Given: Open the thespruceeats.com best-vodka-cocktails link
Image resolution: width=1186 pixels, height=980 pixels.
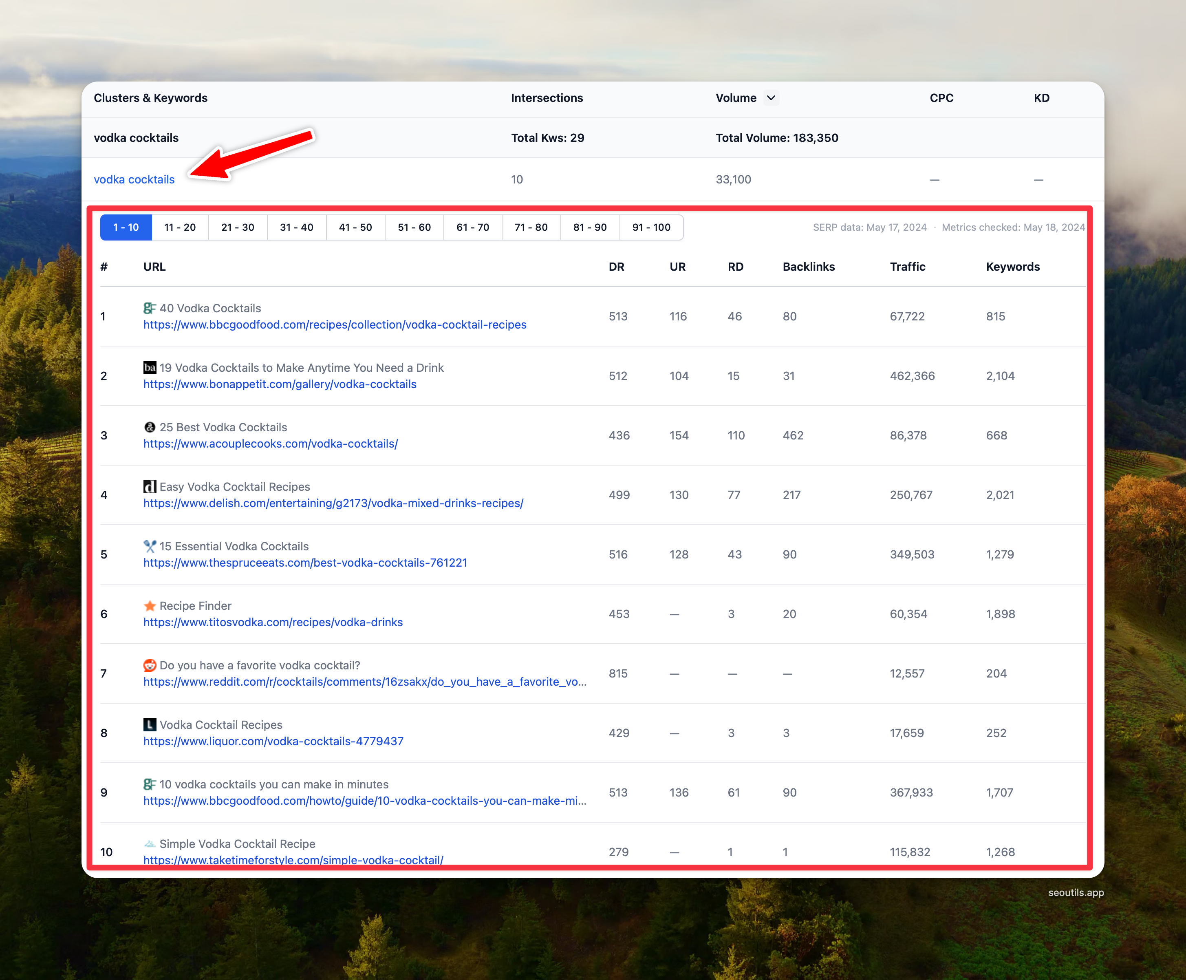Looking at the screenshot, I should click(x=305, y=563).
